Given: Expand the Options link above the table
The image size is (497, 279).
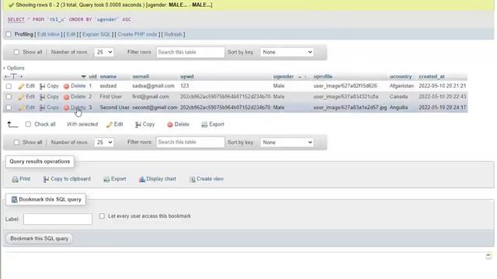Looking at the screenshot, I should pyautogui.click(x=14, y=68).
